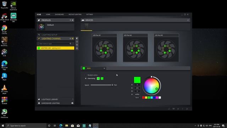227x128 pixels.
Task: Select the Default profile
Action: 56,27
